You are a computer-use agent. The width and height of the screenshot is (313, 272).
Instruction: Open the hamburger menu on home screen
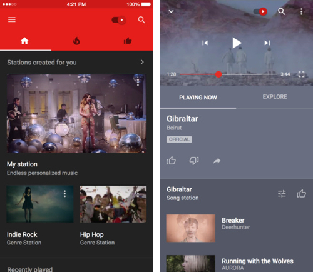point(12,19)
